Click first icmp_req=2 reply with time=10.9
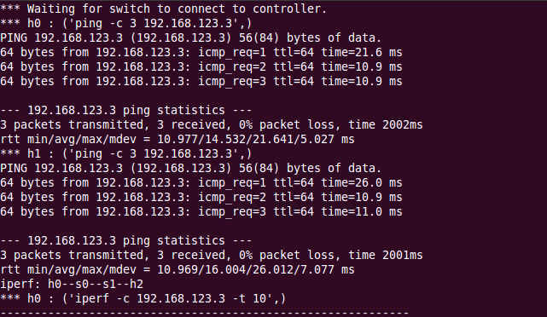Viewport: 547px width, 317px height. pyautogui.click(x=201, y=66)
